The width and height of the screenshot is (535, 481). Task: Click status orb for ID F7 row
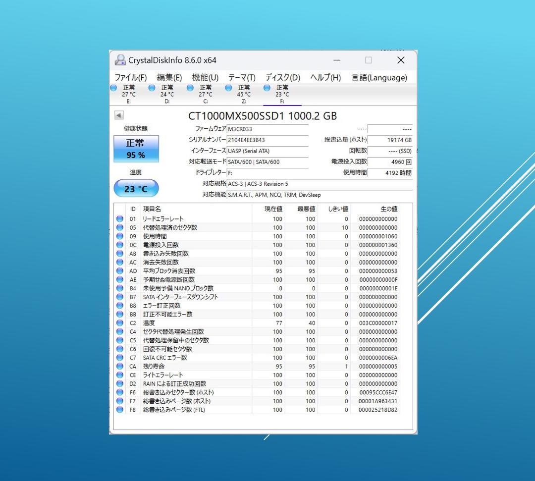pyautogui.click(x=120, y=401)
